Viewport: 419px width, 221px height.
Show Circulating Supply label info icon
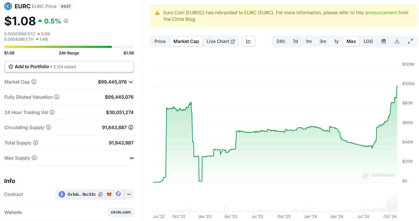(48, 127)
